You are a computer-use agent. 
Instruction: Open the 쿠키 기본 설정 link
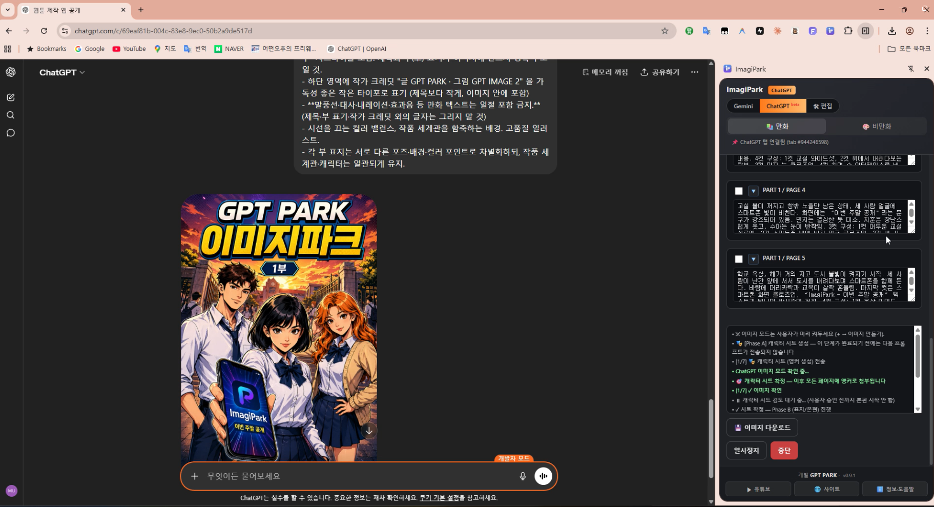439,498
